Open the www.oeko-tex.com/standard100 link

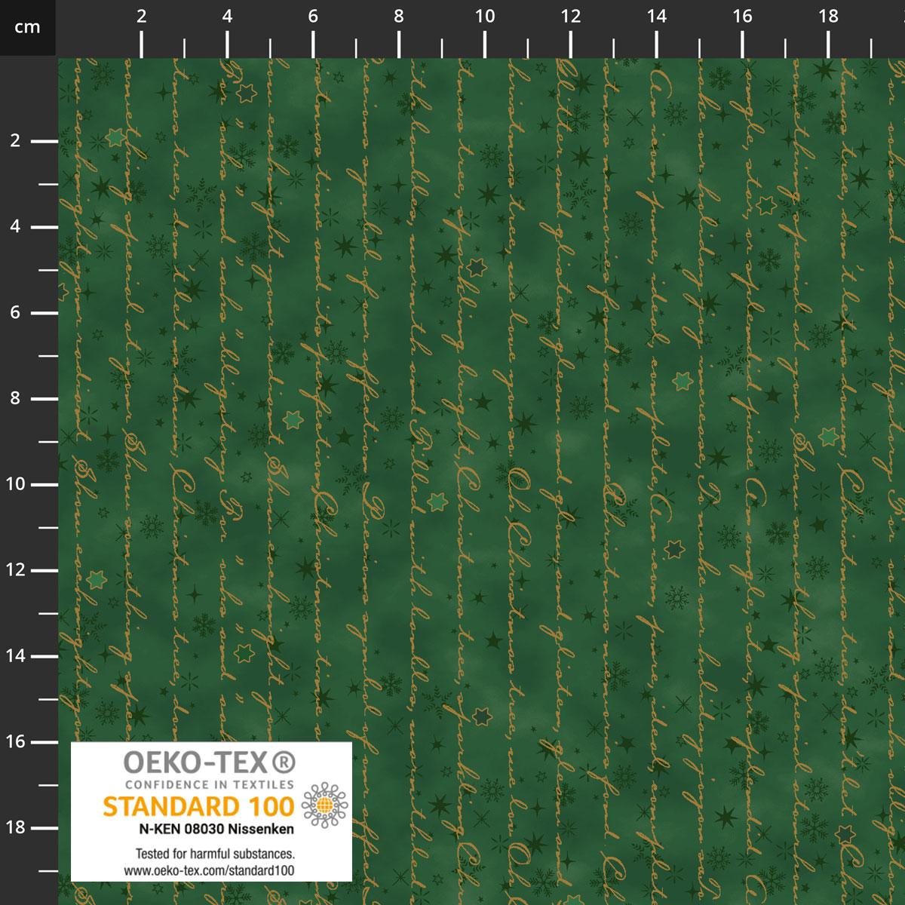tap(210, 870)
